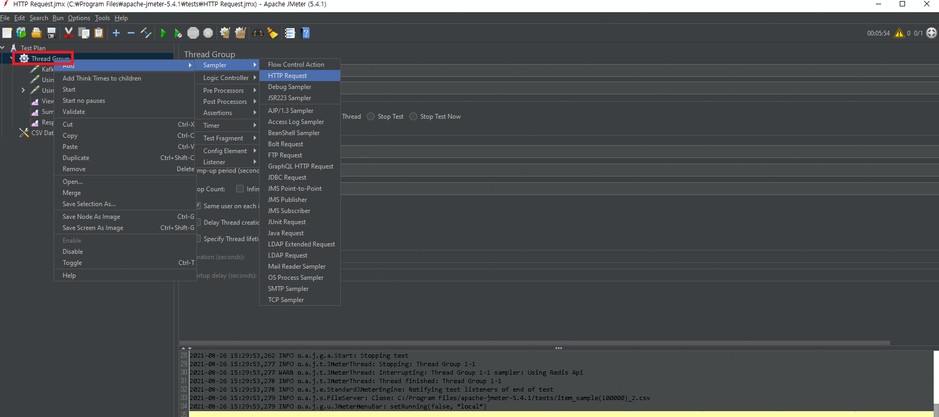This screenshot has height=417, width=939.
Task: Select the CSV Data config tools icon
Action: point(24,132)
